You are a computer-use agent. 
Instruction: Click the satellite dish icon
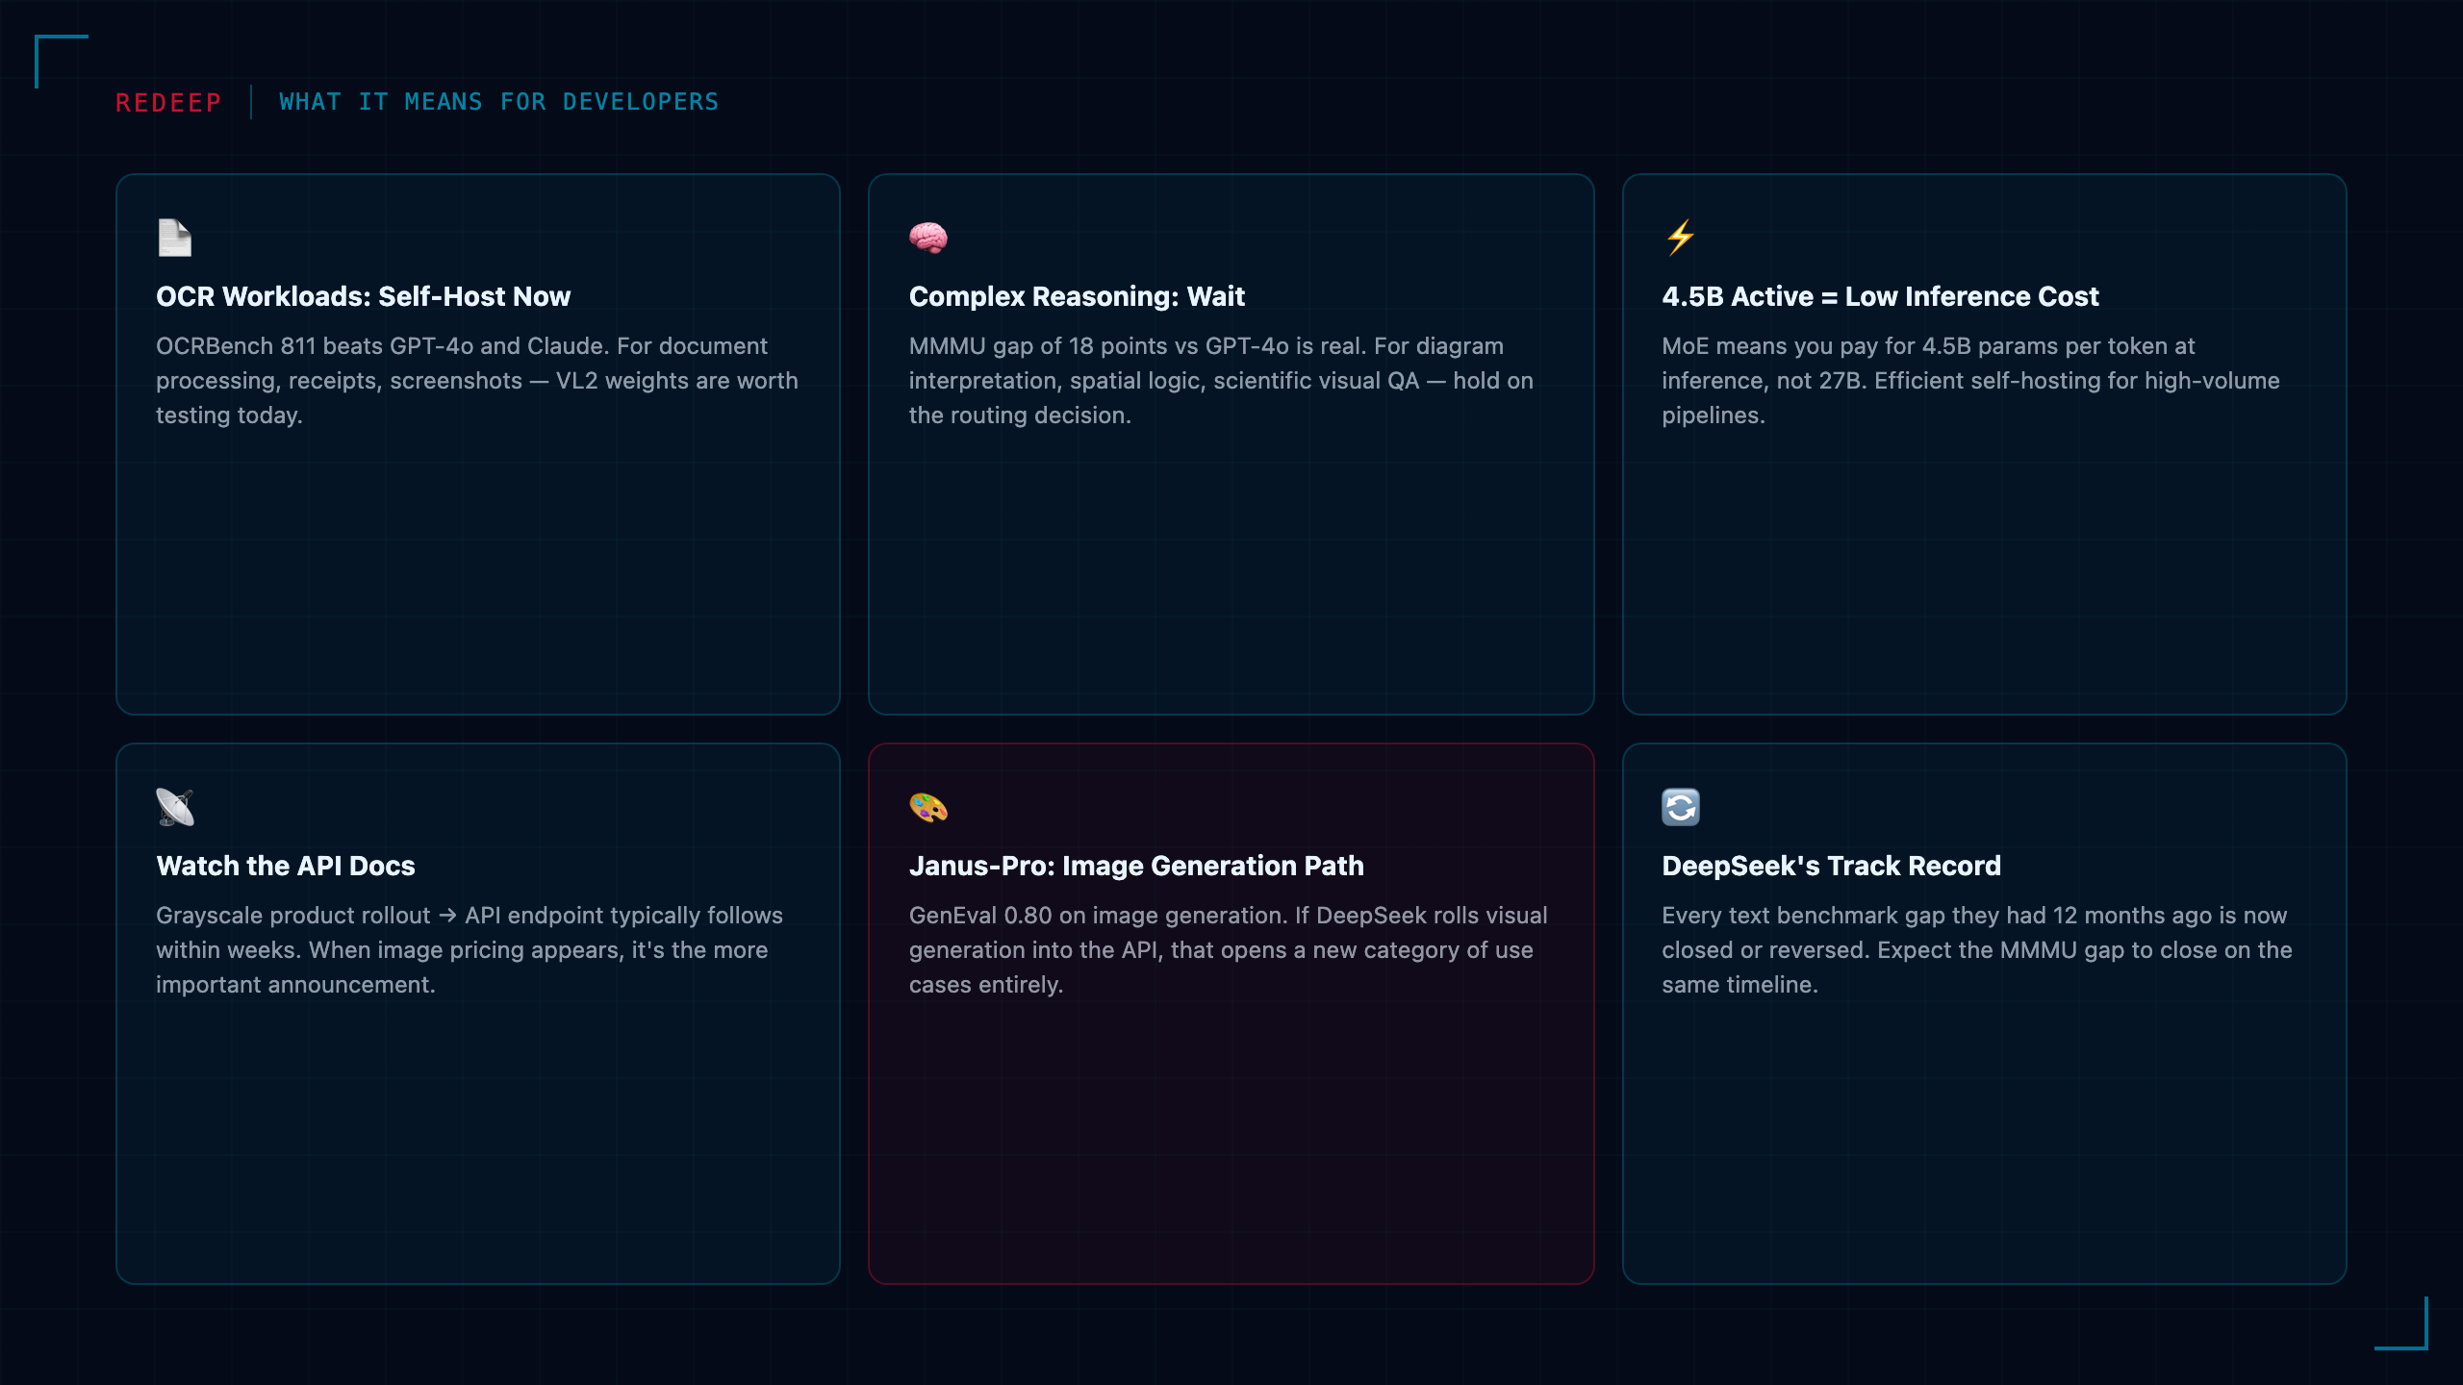point(175,807)
